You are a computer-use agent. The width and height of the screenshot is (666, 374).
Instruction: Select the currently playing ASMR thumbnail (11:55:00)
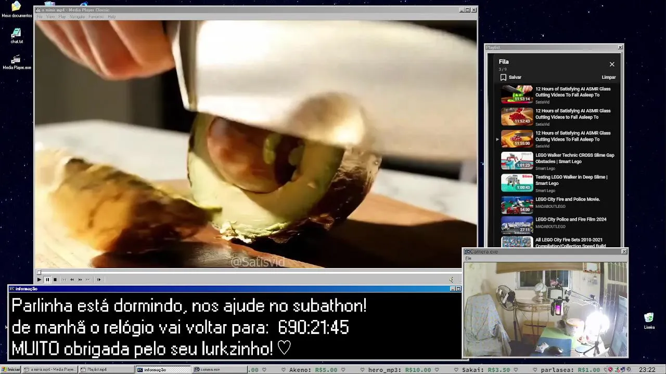(517, 139)
